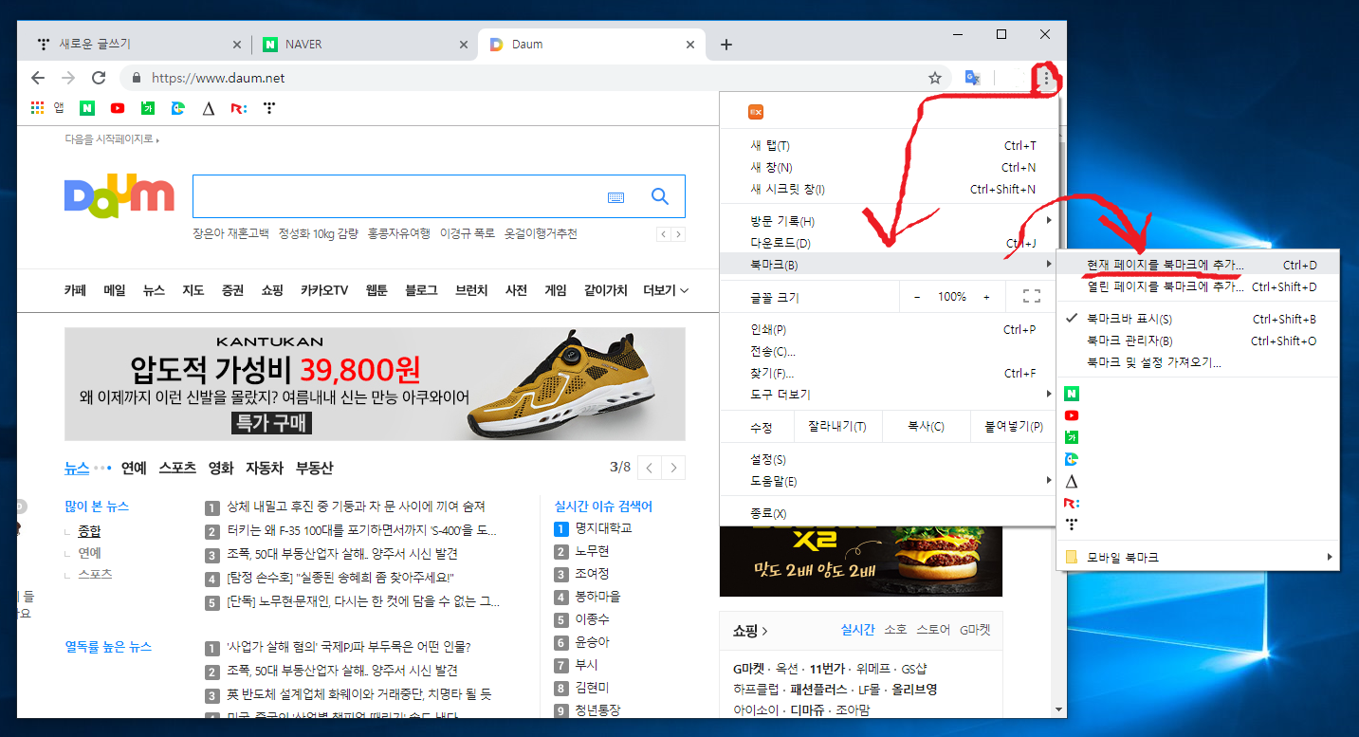The width and height of the screenshot is (1359, 737).
Task: Choose 열린 페이지를 북마크에 추가
Action: pos(1198,286)
